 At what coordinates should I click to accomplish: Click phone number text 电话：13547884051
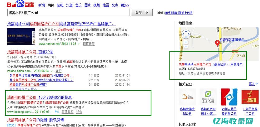click(192, 69)
